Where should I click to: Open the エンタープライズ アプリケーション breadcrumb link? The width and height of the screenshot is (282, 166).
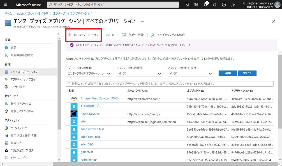[73, 13]
